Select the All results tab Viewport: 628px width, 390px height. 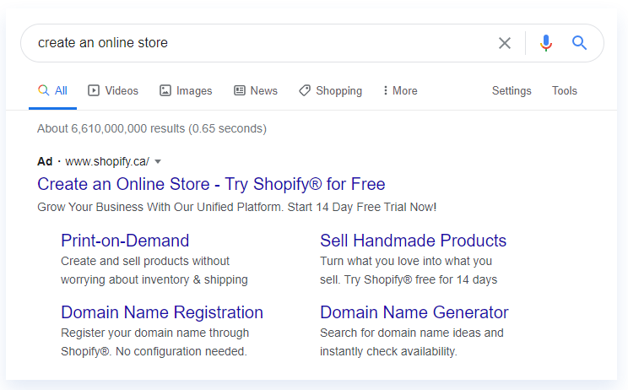pos(52,91)
